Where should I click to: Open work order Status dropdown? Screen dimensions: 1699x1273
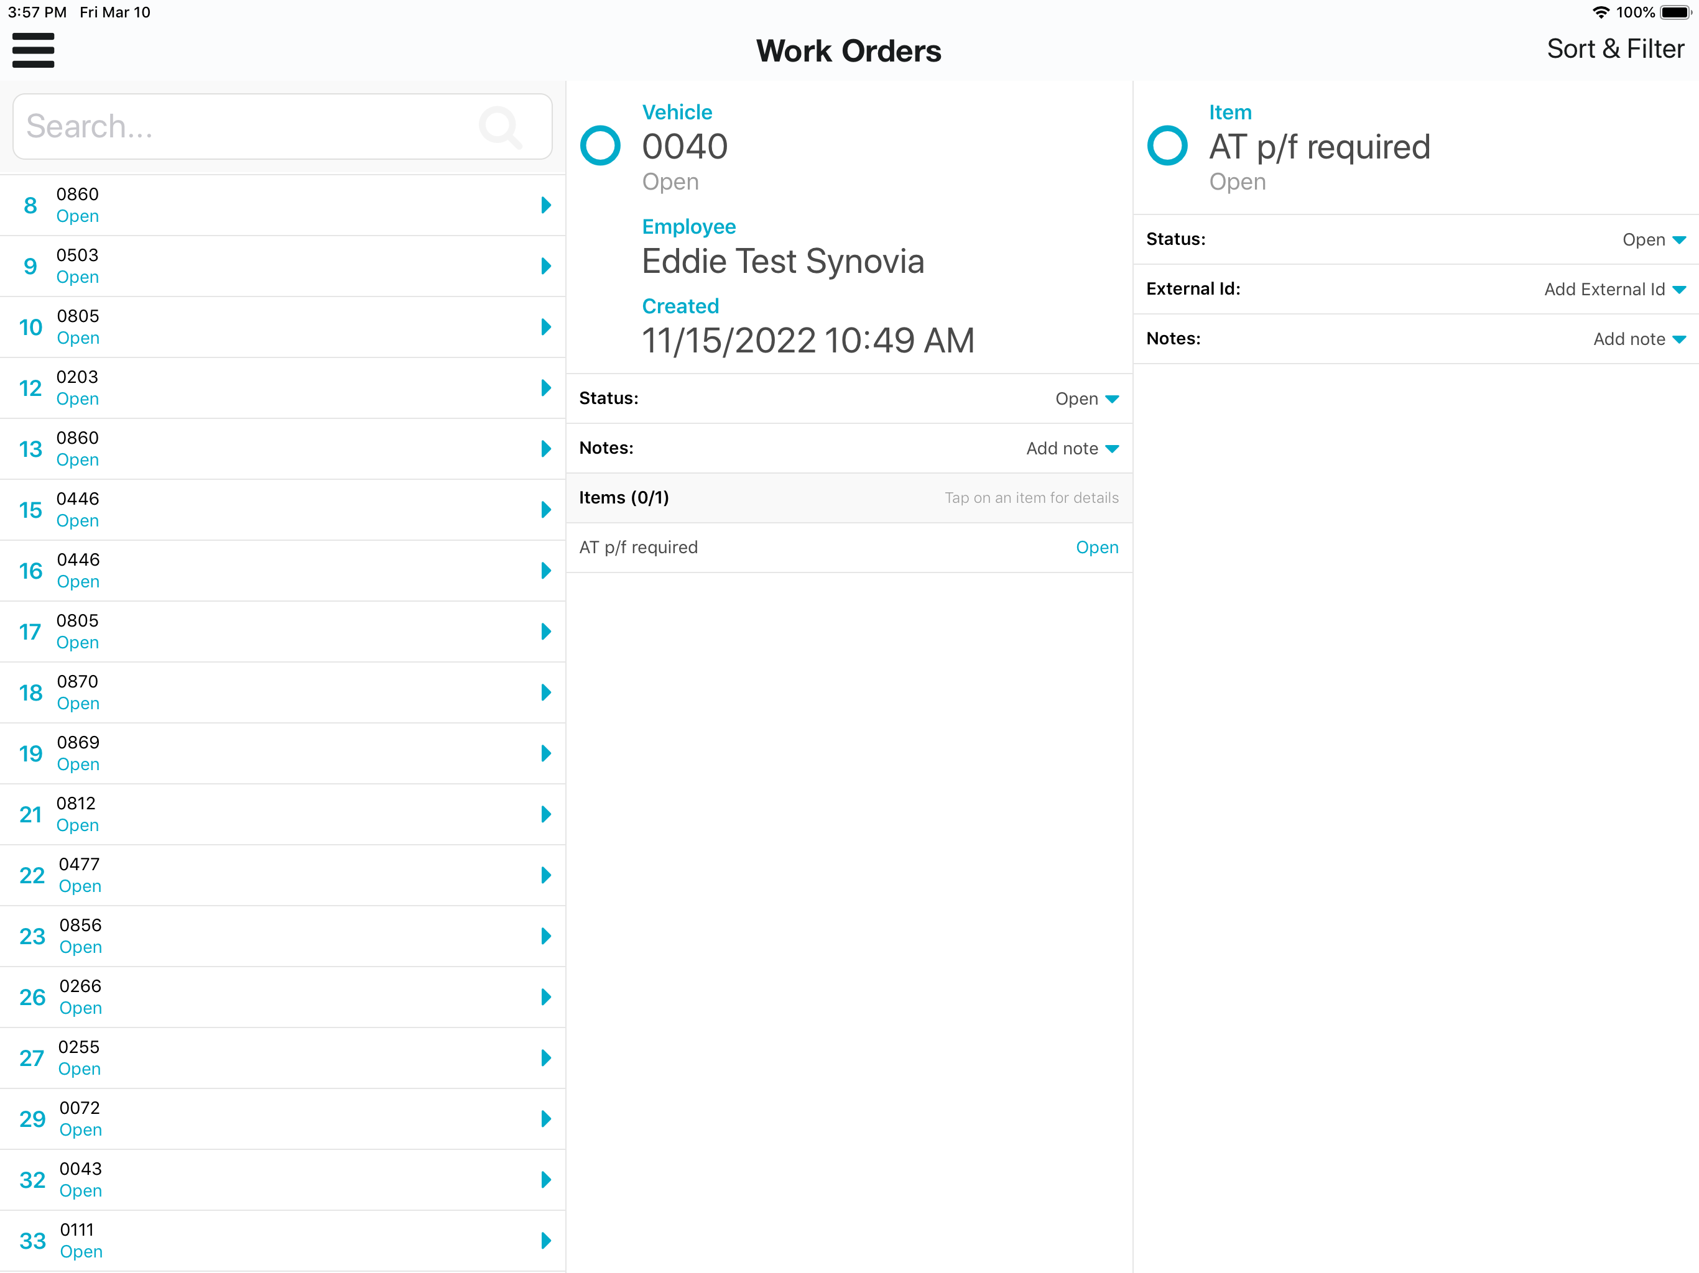coord(1087,398)
